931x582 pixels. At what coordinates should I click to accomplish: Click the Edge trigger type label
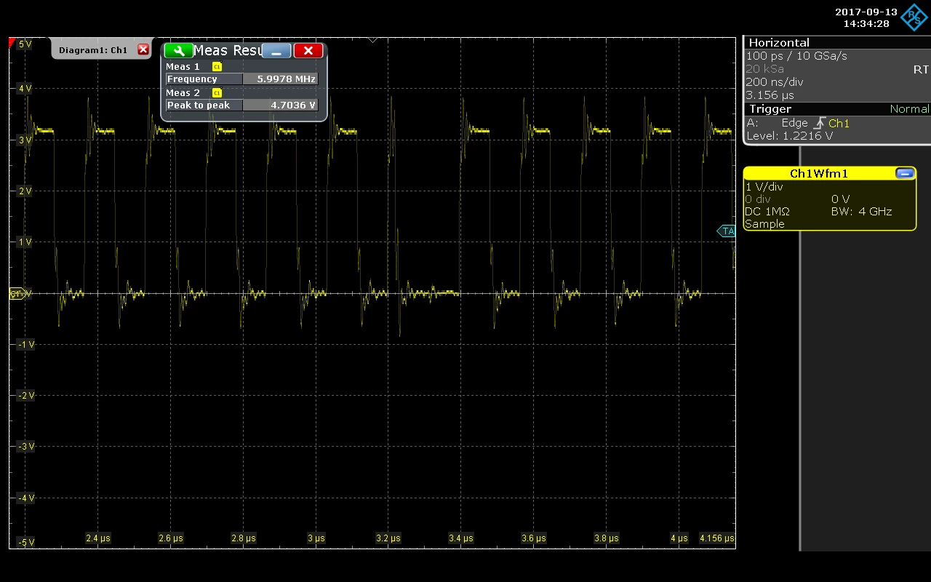795,123
